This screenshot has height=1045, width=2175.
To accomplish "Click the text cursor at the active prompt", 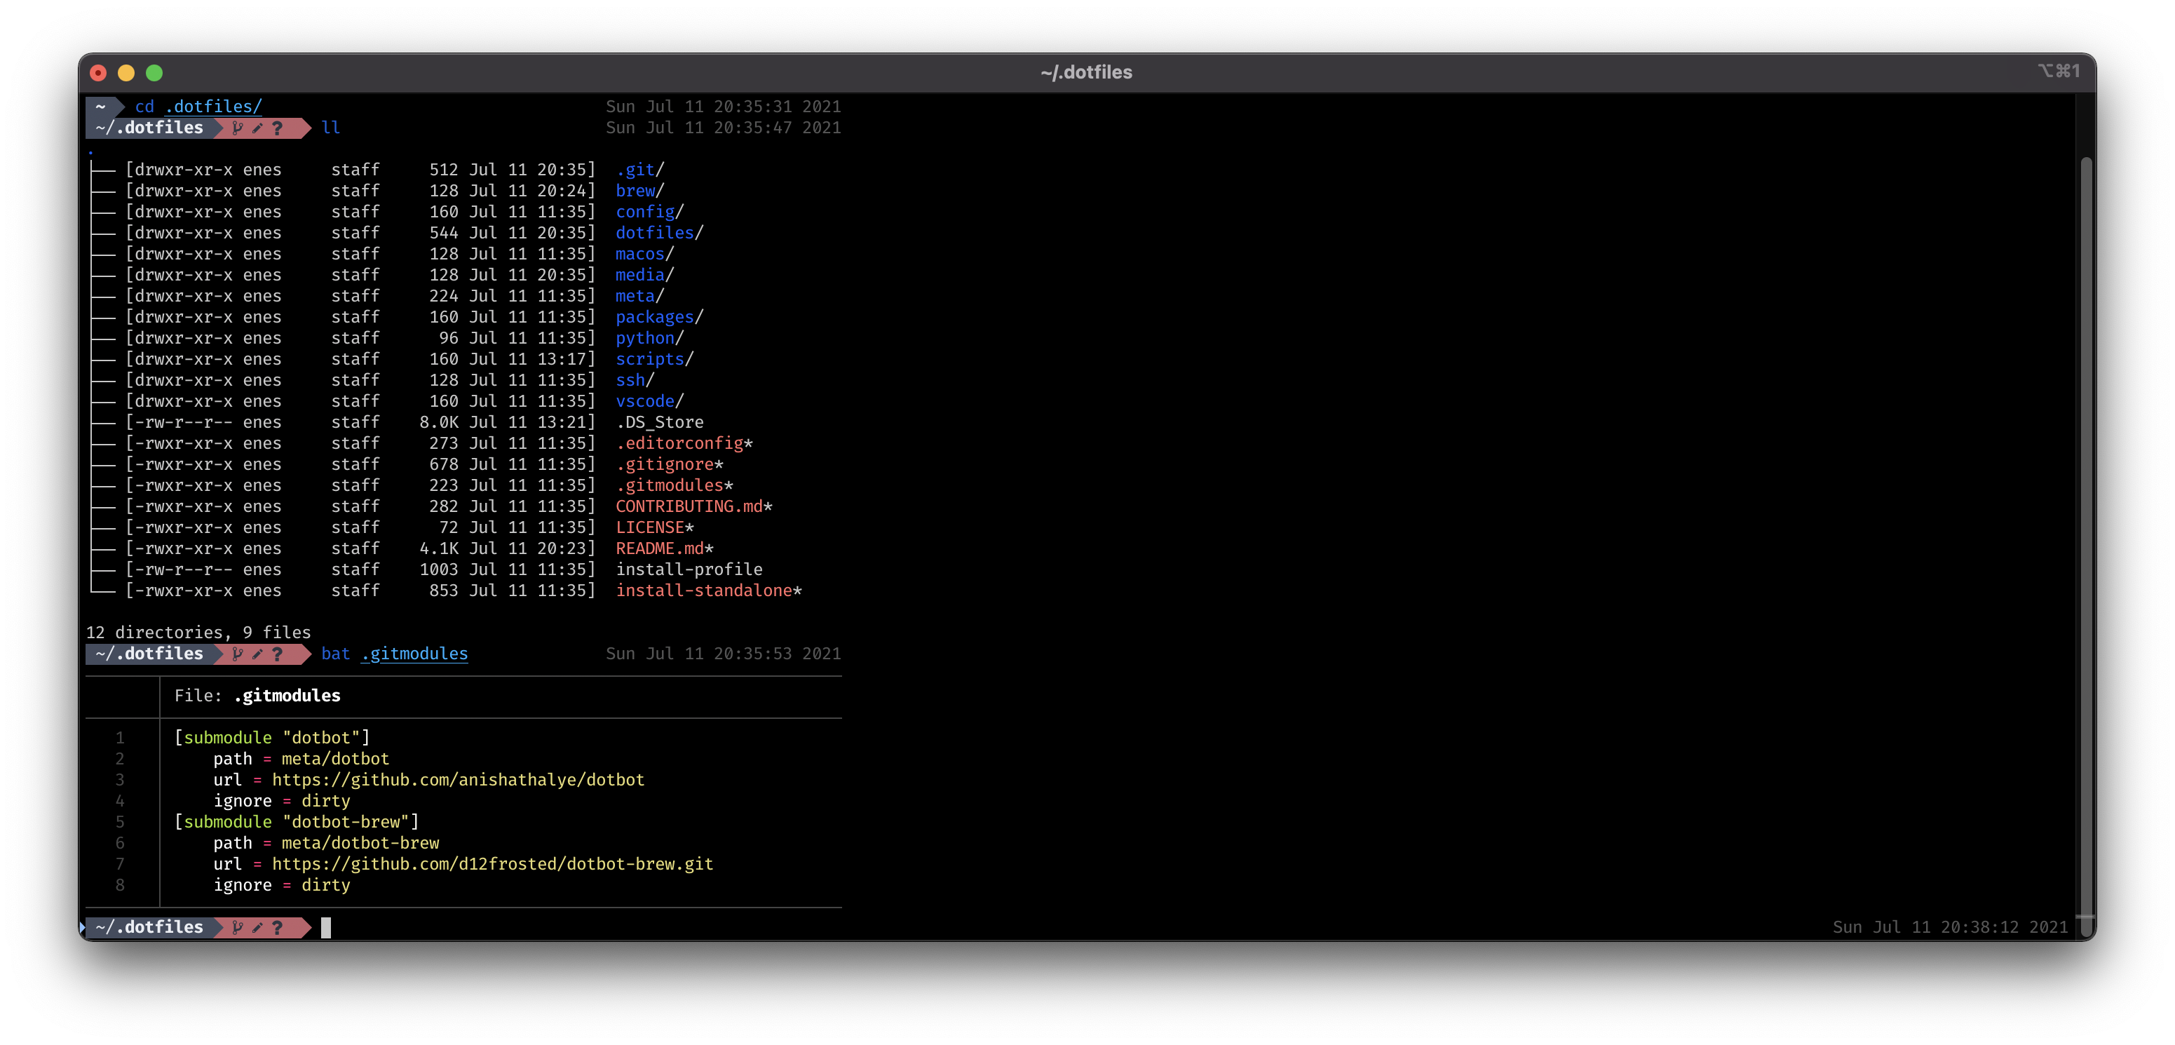I will [326, 928].
